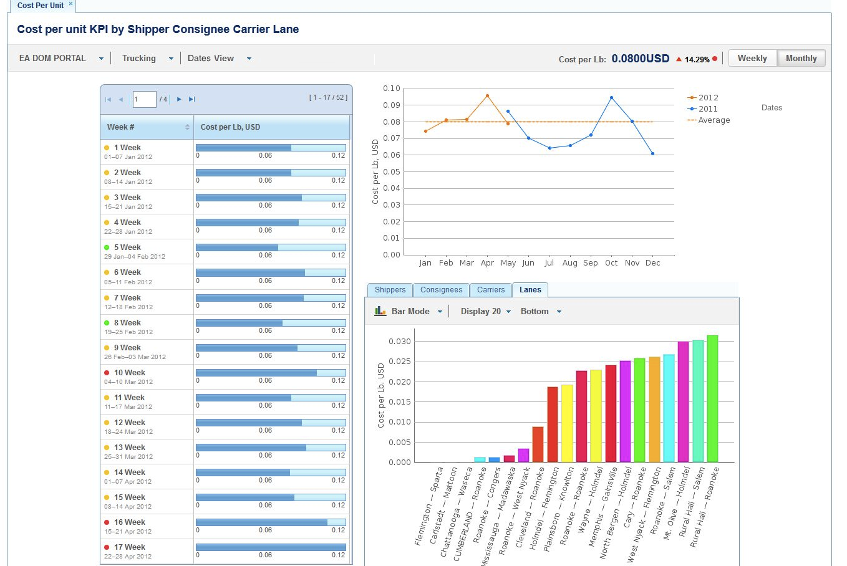Screen dimensions: 847x566
Task: Click the [1 - 17 / 52] record count
Action: point(328,97)
